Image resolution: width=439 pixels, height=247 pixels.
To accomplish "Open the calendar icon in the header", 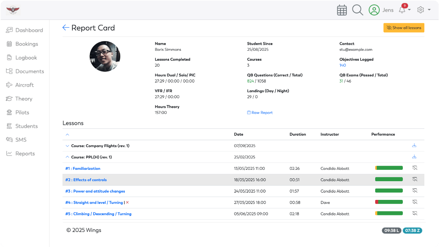I will click(342, 10).
